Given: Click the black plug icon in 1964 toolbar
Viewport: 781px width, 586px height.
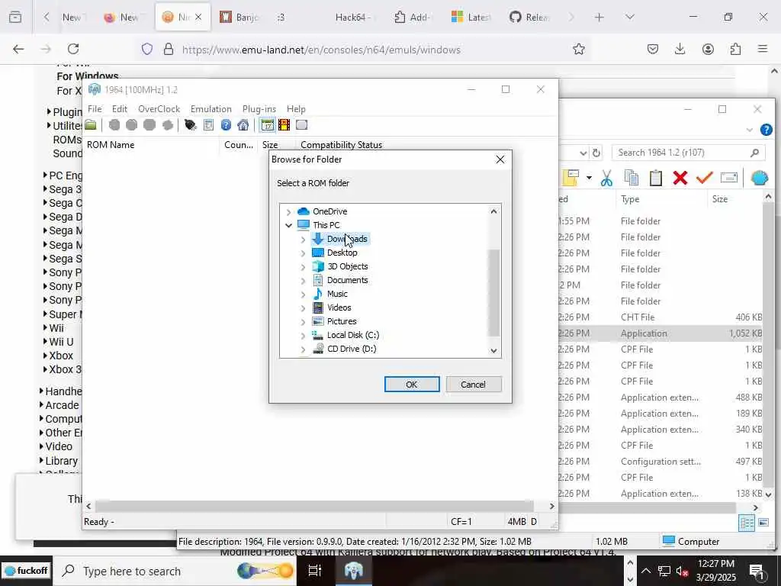Looking at the screenshot, I should [190, 125].
